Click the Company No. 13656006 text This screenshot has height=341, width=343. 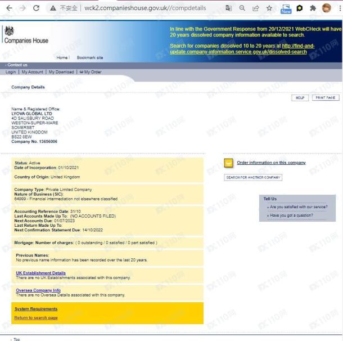click(34, 142)
